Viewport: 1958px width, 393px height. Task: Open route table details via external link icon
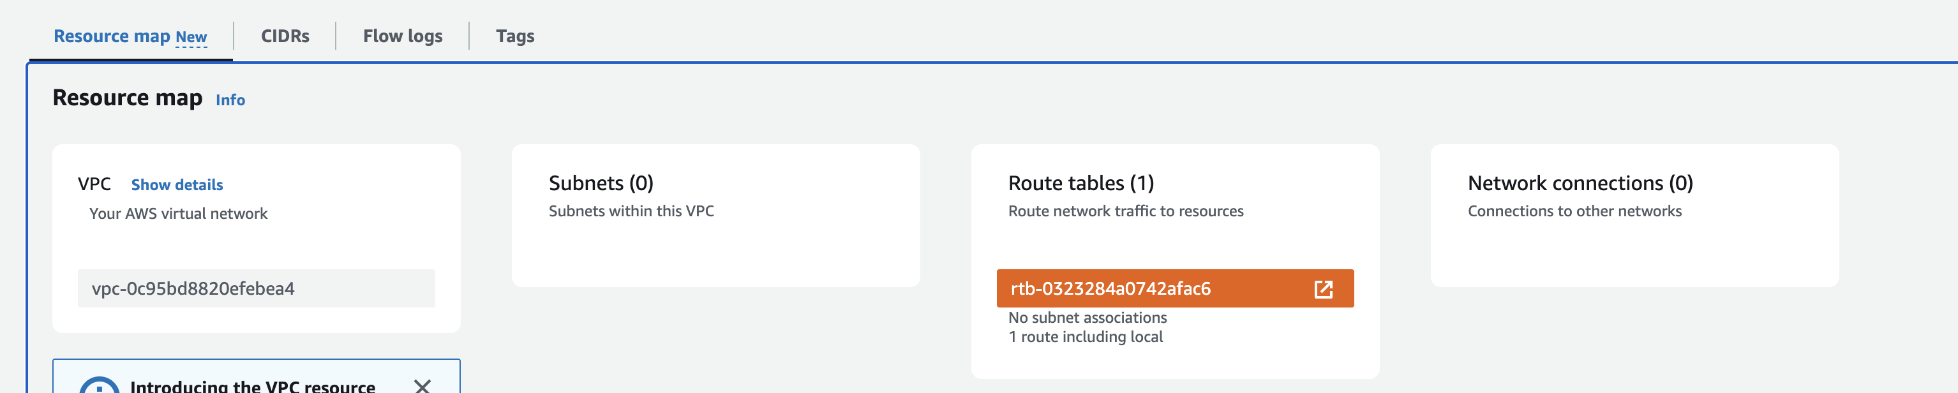pos(1324,290)
